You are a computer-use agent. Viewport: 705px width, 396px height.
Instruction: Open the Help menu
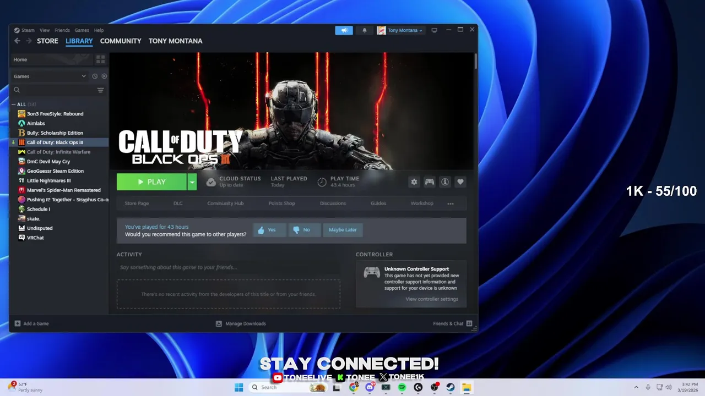pos(99,30)
